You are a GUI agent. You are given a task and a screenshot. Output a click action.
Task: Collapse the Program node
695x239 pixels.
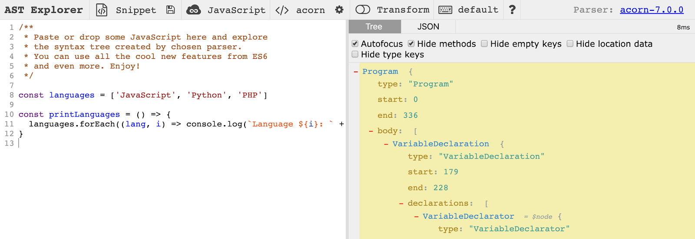tap(356, 72)
